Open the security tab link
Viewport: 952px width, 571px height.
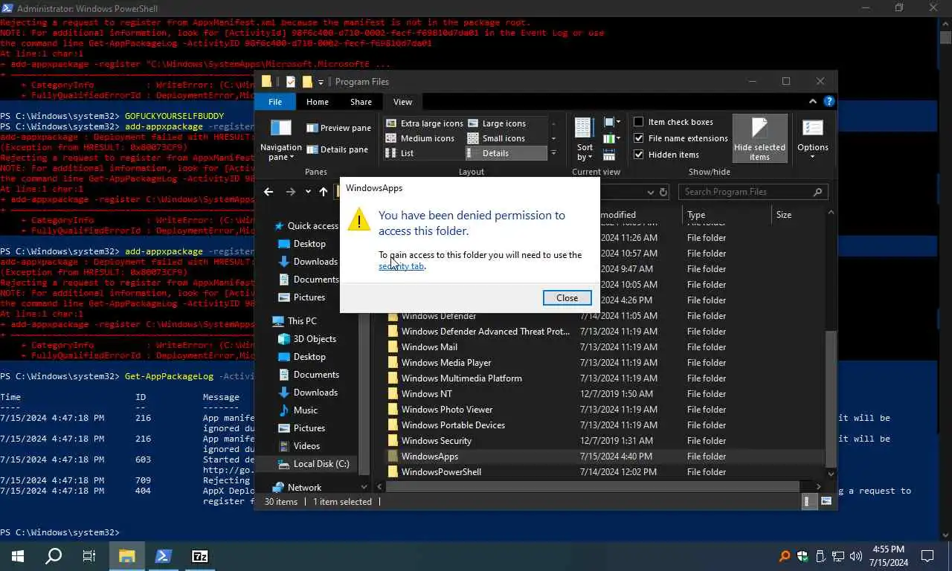401,266
